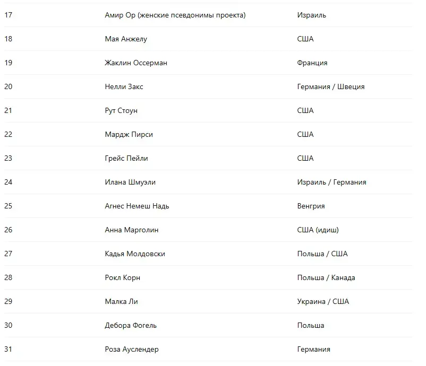Click on Кадья Молдовски

click(135, 254)
